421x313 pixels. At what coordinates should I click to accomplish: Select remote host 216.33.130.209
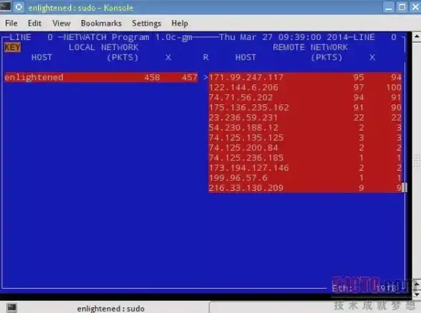[x=305, y=188]
